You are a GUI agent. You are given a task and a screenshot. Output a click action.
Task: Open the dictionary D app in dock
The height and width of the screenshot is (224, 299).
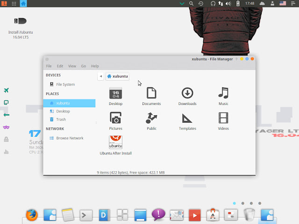[104, 215]
